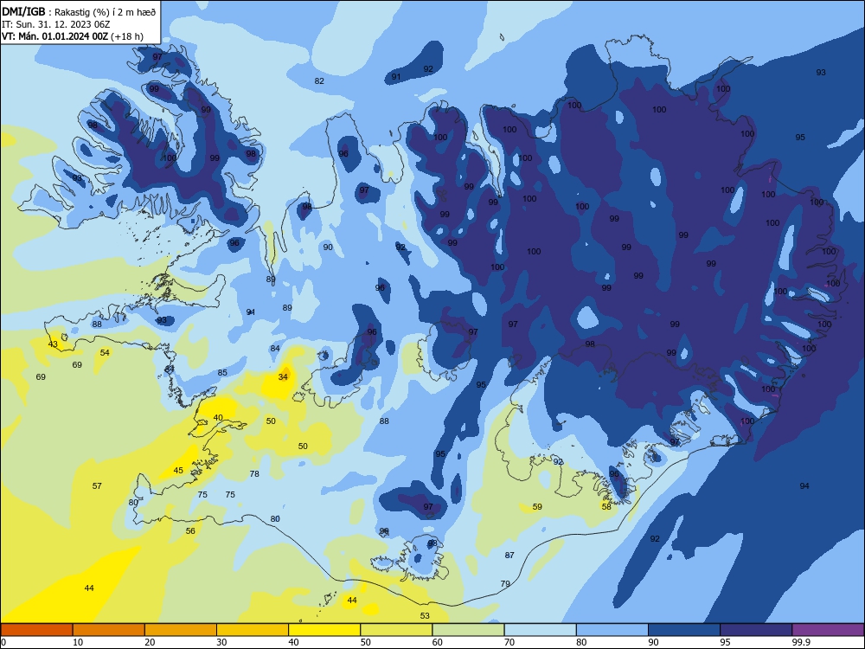Click the map humidity value 45
865x649 pixels.
[178, 471]
